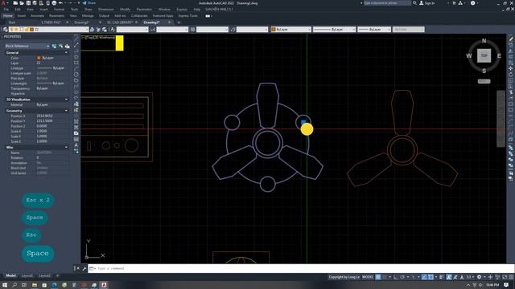Click the AutoCAD application menu logo

point(3,3)
